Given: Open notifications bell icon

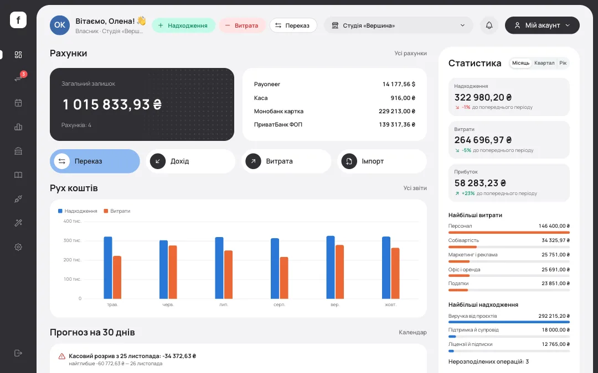Looking at the screenshot, I should coord(489,25).
